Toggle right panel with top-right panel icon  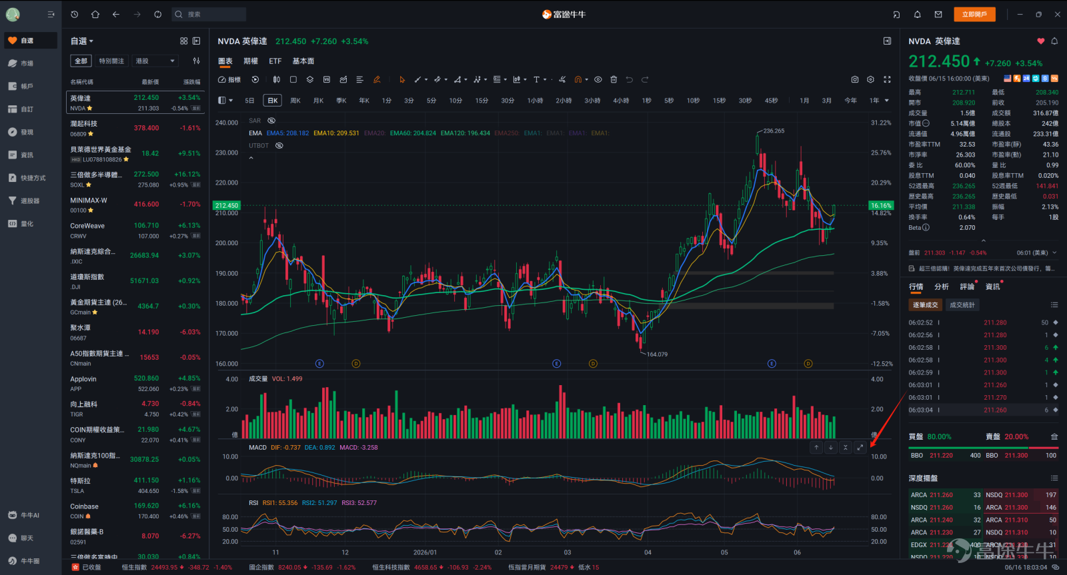pyautogui.click(x=887, y=41)
